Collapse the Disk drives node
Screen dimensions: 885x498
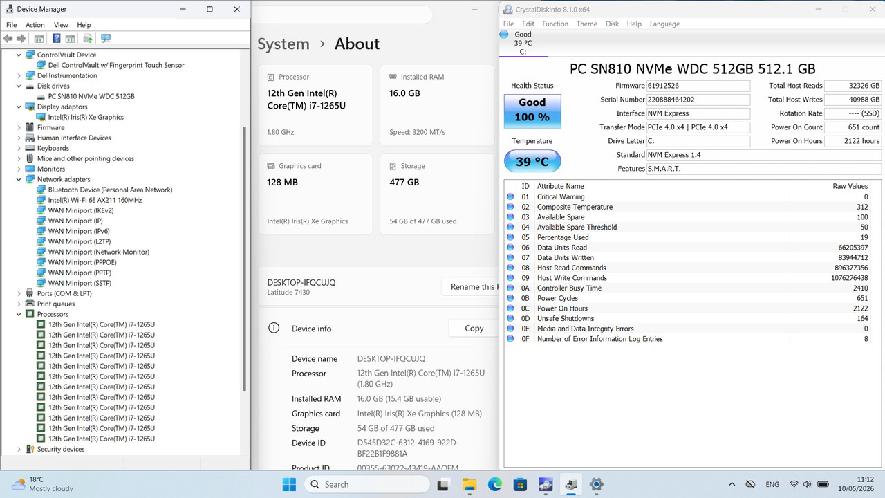(x=19, y=86)
